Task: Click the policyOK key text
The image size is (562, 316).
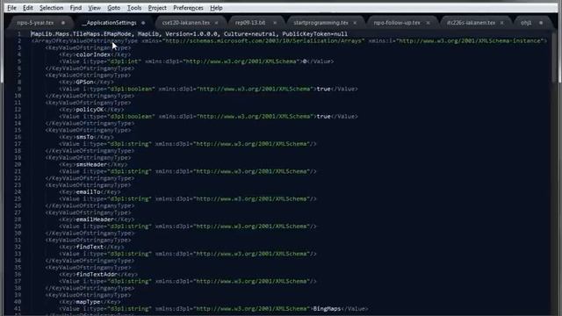Action: [90, 110]
